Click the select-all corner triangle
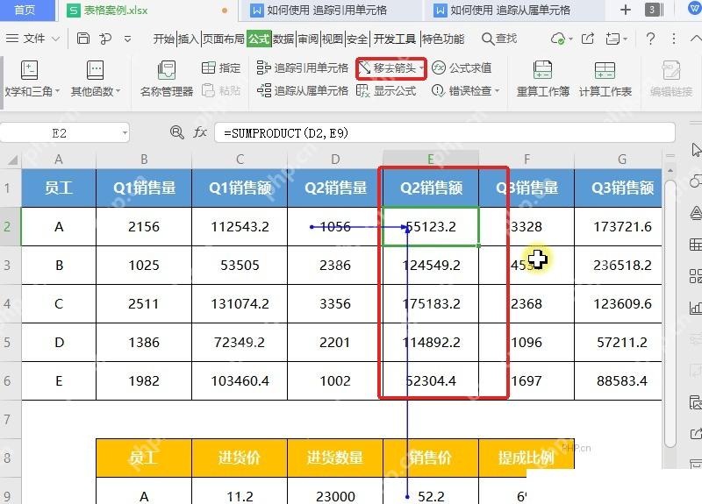This screenshot has height=504, width=702. [11, 160]
